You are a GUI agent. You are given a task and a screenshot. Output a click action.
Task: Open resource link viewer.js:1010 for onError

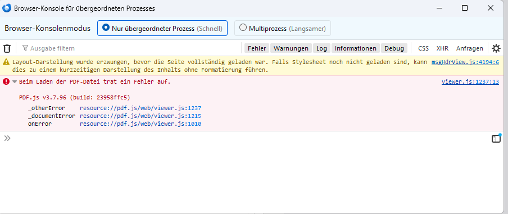140,124
